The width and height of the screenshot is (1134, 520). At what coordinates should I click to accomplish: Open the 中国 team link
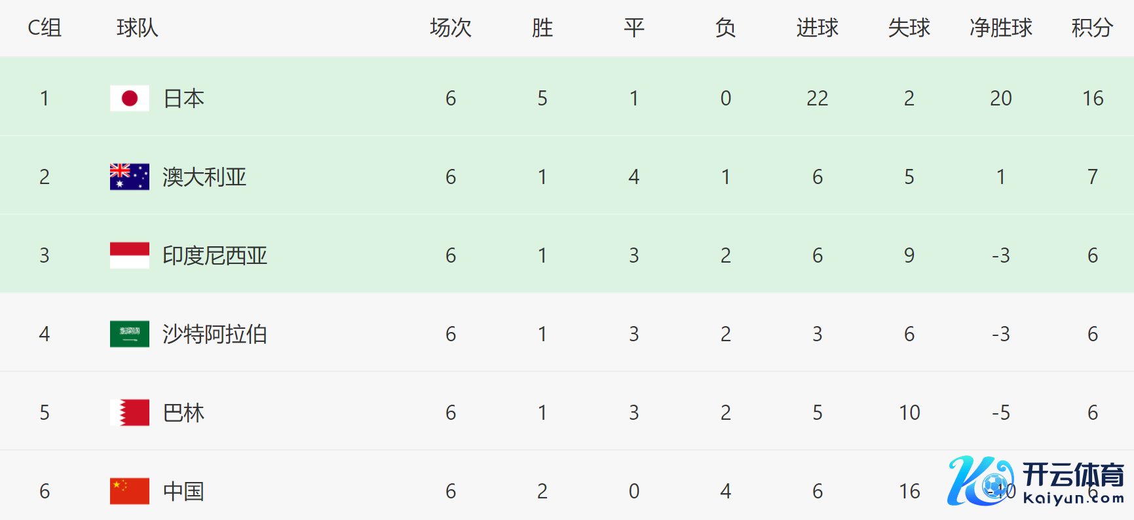(x=183, y=491)
